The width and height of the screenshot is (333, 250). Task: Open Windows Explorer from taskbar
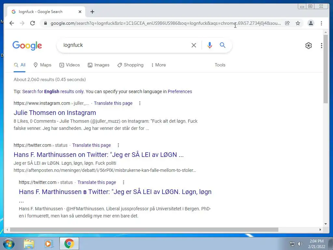point(29,243)
